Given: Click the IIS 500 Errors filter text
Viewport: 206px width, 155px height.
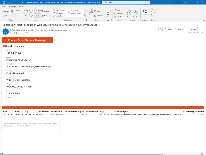Looking at the screenshot, I should click(14, 93).
